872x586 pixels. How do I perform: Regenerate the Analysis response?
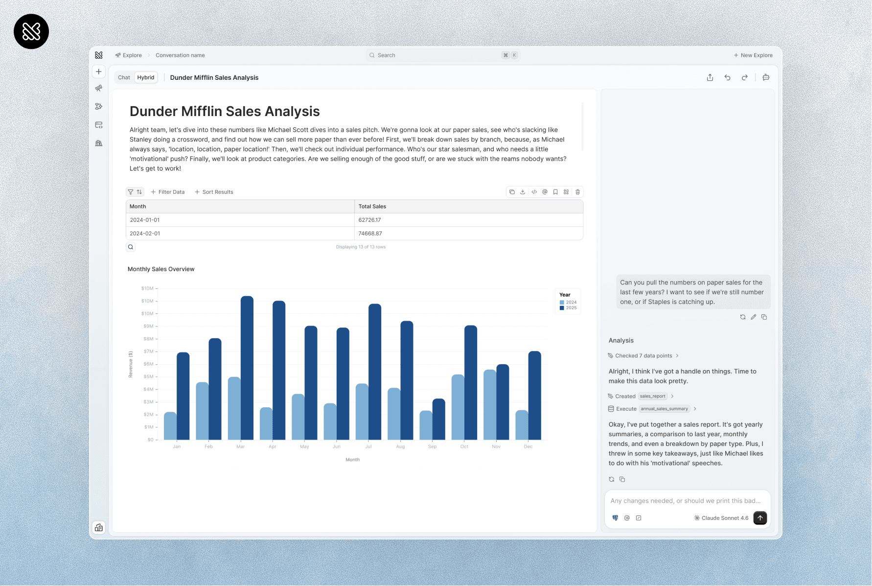point(612,479)
